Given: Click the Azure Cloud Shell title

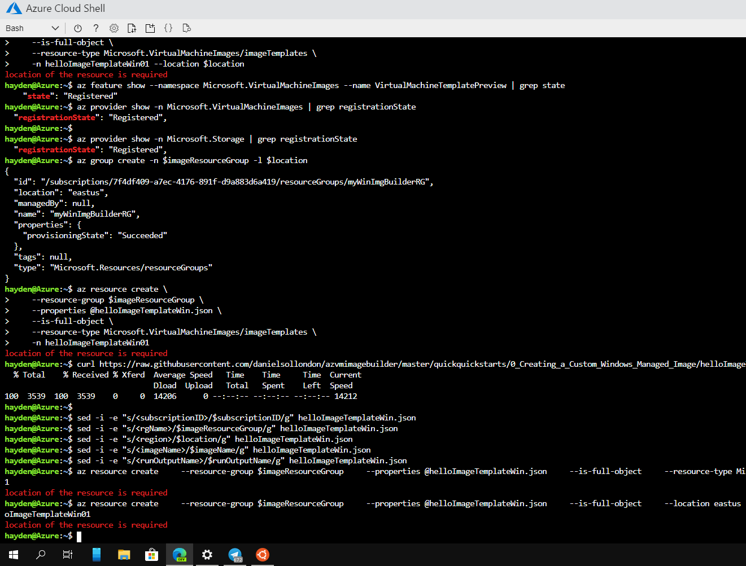Looking at the screenshot, I should 66,8.
